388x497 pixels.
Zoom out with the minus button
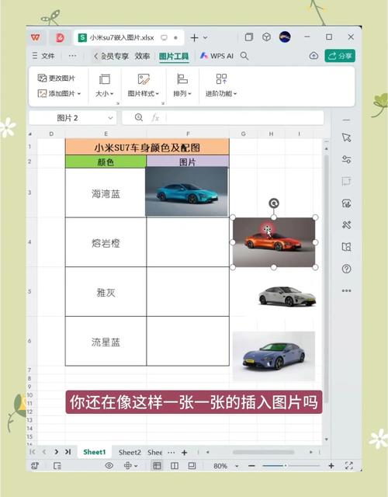251,466
